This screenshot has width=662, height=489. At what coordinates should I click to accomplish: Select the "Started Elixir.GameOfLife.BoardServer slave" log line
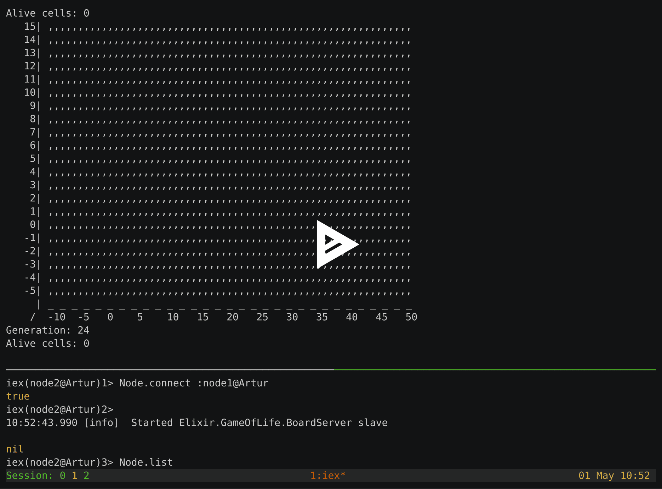pyautogui.click(x=259, y=422)
